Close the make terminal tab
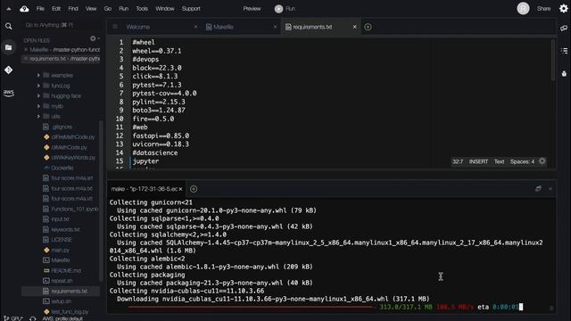The width and height of the screenshot is (571, 321). click(x=180, y=189)
